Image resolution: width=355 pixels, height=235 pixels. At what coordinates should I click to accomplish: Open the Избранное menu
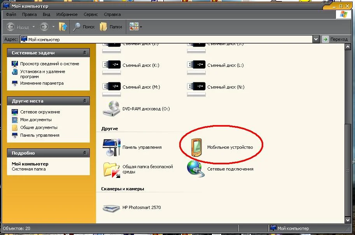tap(67, 14)
